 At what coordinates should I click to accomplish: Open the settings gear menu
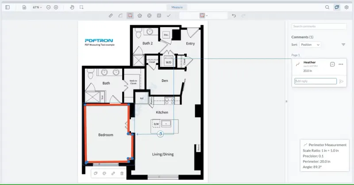[346, 7]
